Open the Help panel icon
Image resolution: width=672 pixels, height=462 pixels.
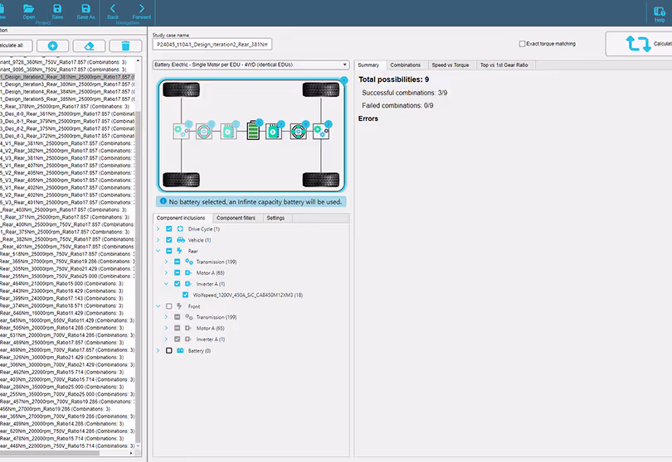click(660, 14)
